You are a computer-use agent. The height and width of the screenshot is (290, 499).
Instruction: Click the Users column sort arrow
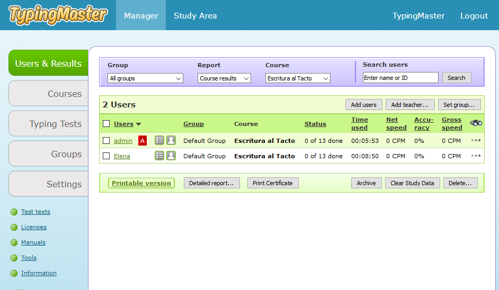138,124
